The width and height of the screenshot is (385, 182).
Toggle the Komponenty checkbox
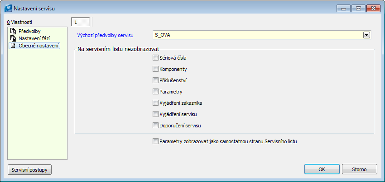(x=156, y=69)
